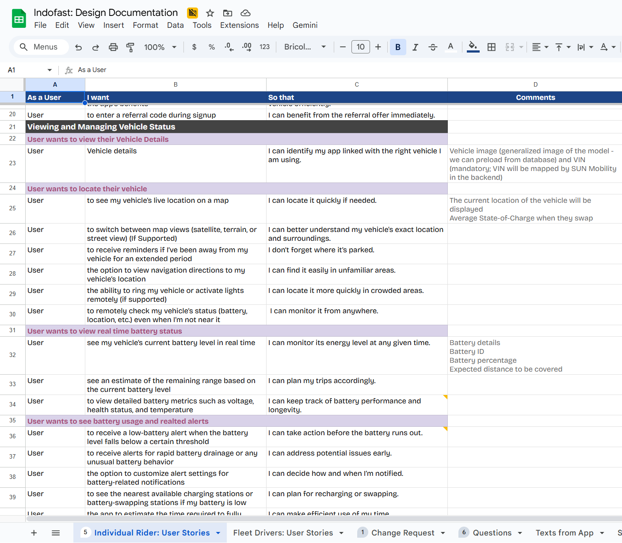Open the Extensions menu
The width and height of the screenshot is (622, 543).
(239, 25)
